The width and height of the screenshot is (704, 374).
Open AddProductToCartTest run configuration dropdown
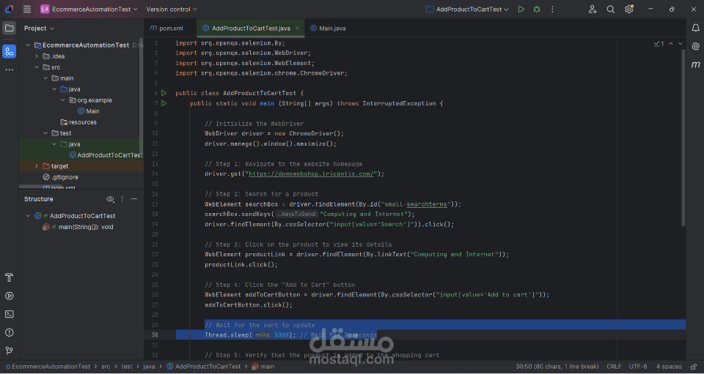pos(467,9)
